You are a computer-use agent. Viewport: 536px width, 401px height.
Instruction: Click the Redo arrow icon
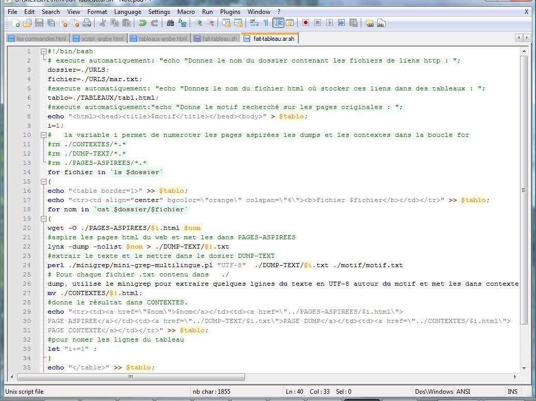coord(155,23)
